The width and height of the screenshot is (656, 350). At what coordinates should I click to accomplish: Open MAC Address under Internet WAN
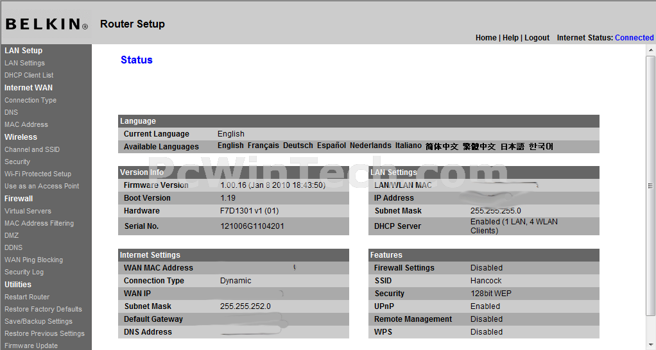26,124
